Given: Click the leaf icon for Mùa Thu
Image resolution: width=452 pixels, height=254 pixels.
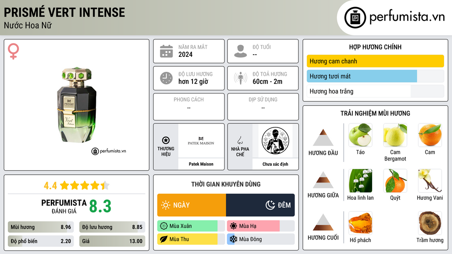Looking at the screenshot, I should (164, 239).
